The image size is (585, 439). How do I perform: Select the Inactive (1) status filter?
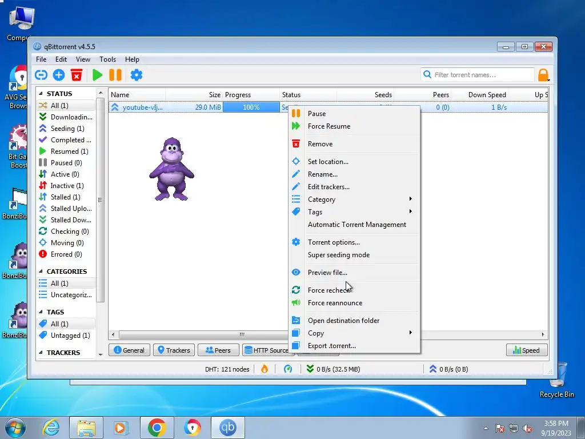66,186
